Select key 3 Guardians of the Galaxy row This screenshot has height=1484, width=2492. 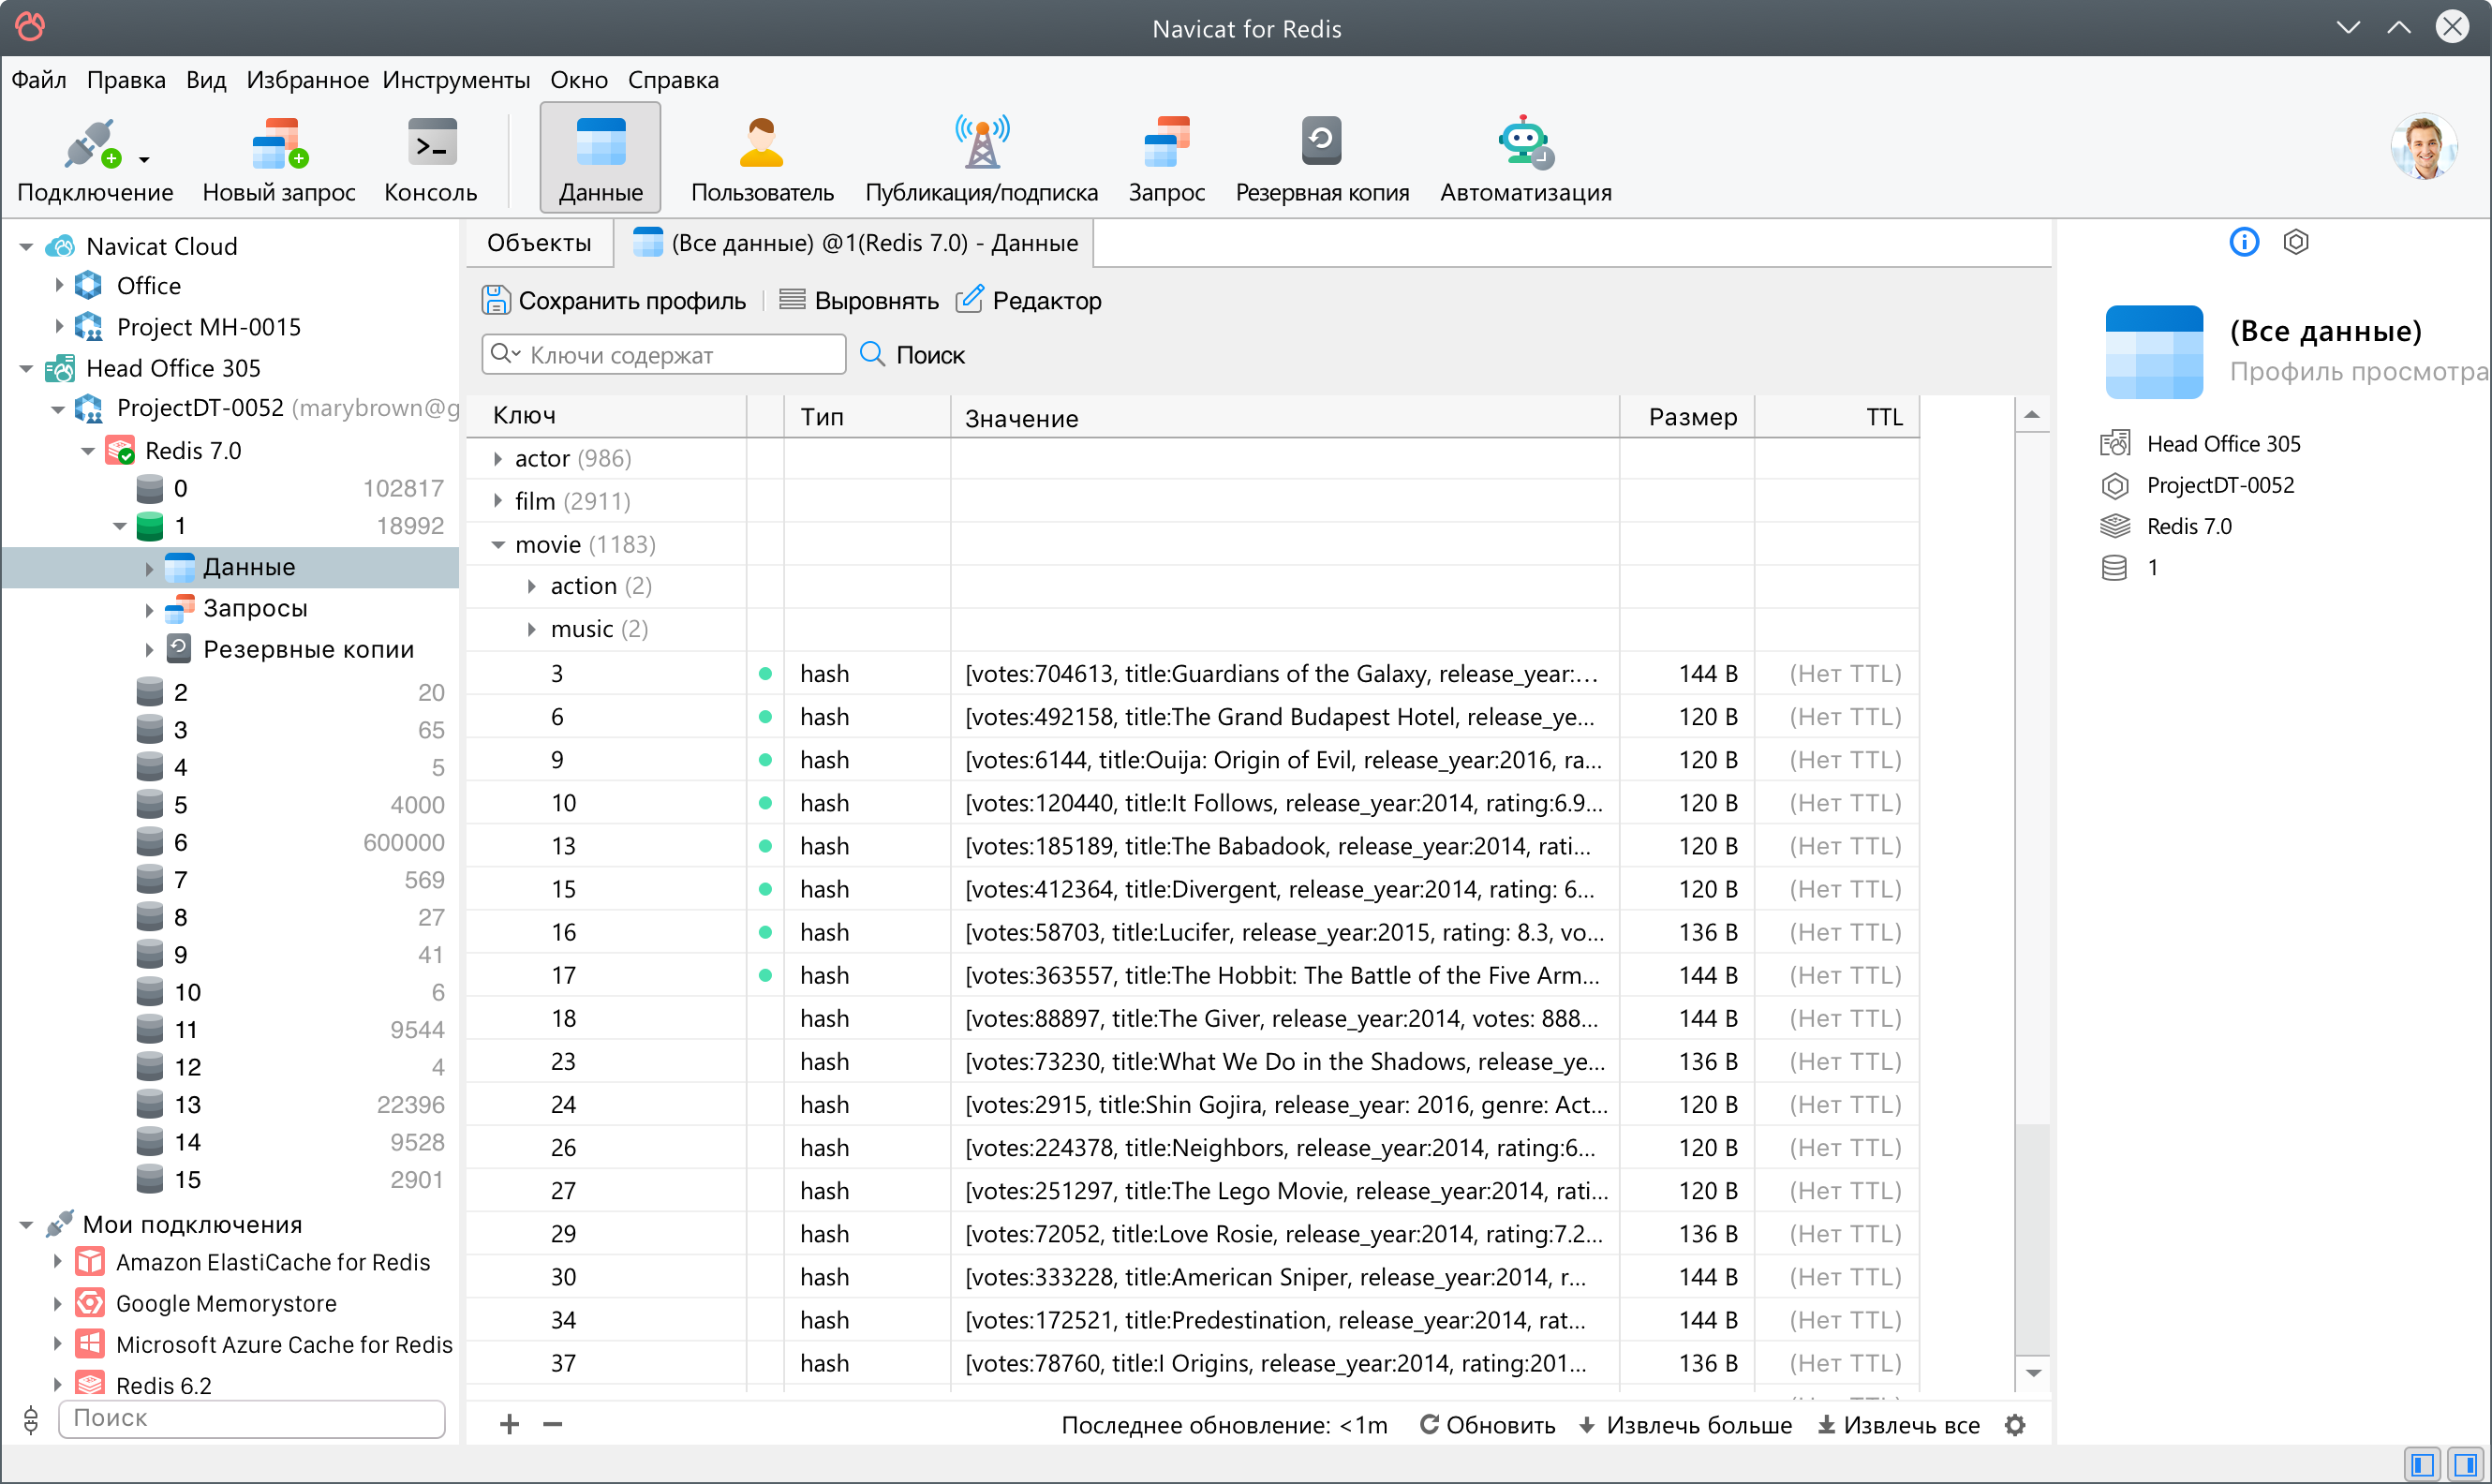point(1192,674)
